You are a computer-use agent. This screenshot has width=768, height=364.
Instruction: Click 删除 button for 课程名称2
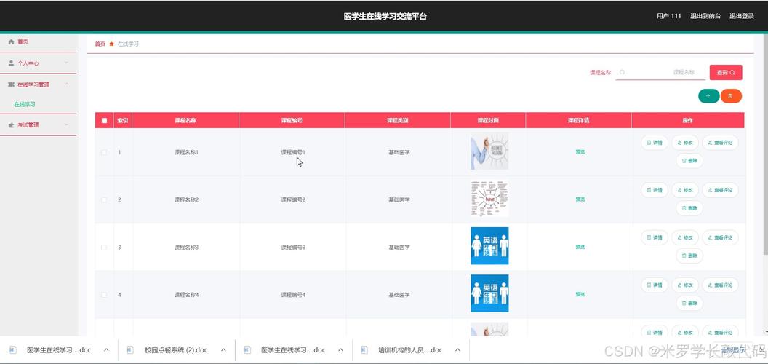click(x=689, y=208)
